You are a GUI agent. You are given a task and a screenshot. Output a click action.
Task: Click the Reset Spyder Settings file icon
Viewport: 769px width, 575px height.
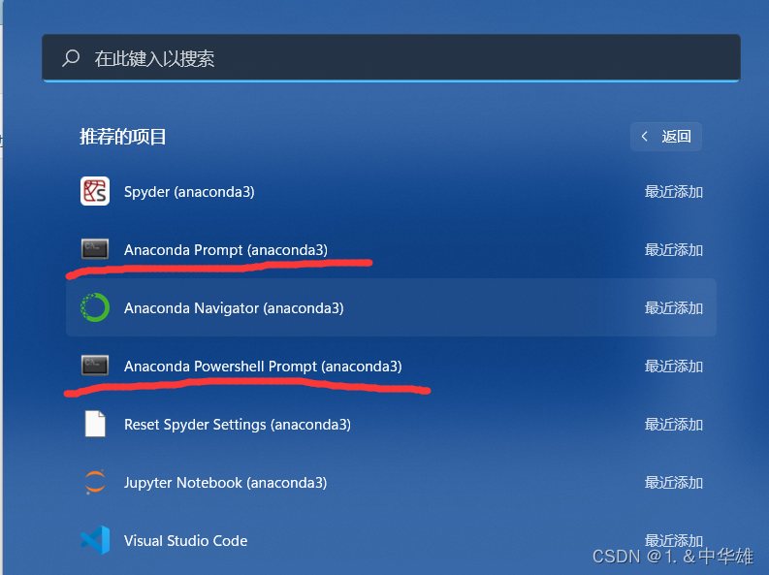[95, 424]
